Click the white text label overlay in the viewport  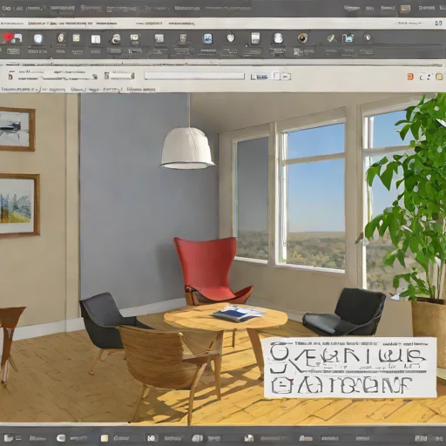click(x=350, y=368)
